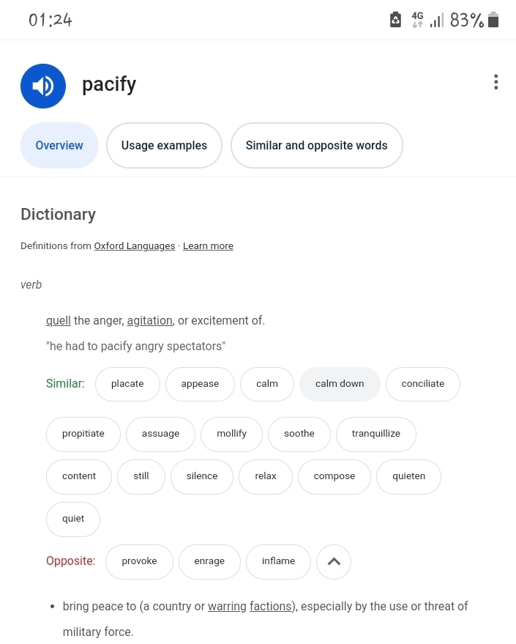The width and height of the screenshot is (516, 644).
Task: Open Similar and opposite words tab
Action: 317,145
